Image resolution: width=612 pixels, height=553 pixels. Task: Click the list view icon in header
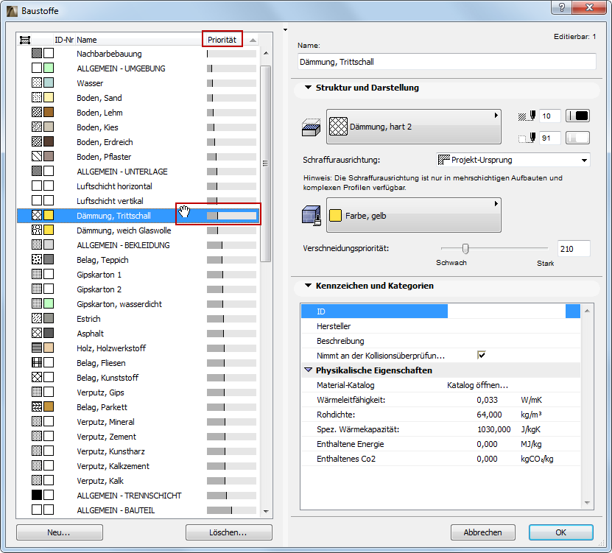(25, 40)
